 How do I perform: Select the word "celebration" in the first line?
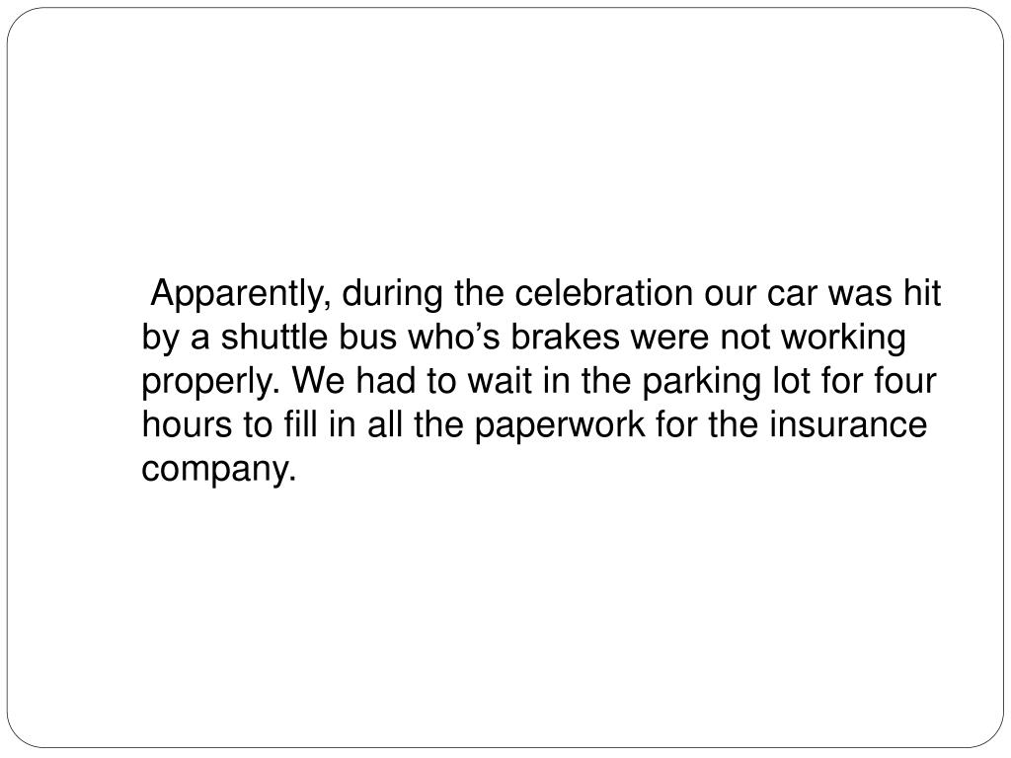pos(603,292)
